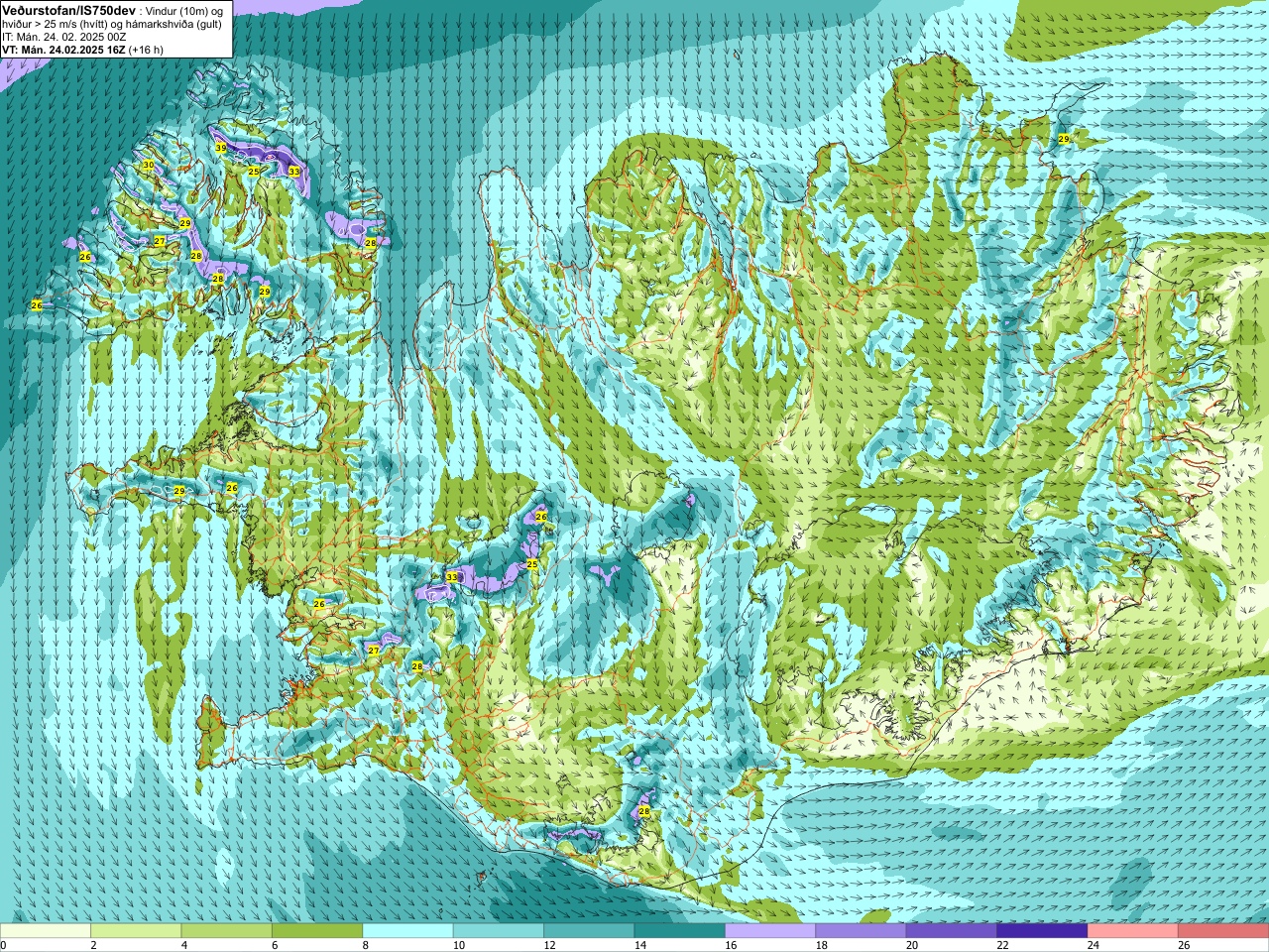Click the dark indigo 22–24 m/s legend swatch
Viewport: 1269px width, 952px height.
coord(1042,931)
